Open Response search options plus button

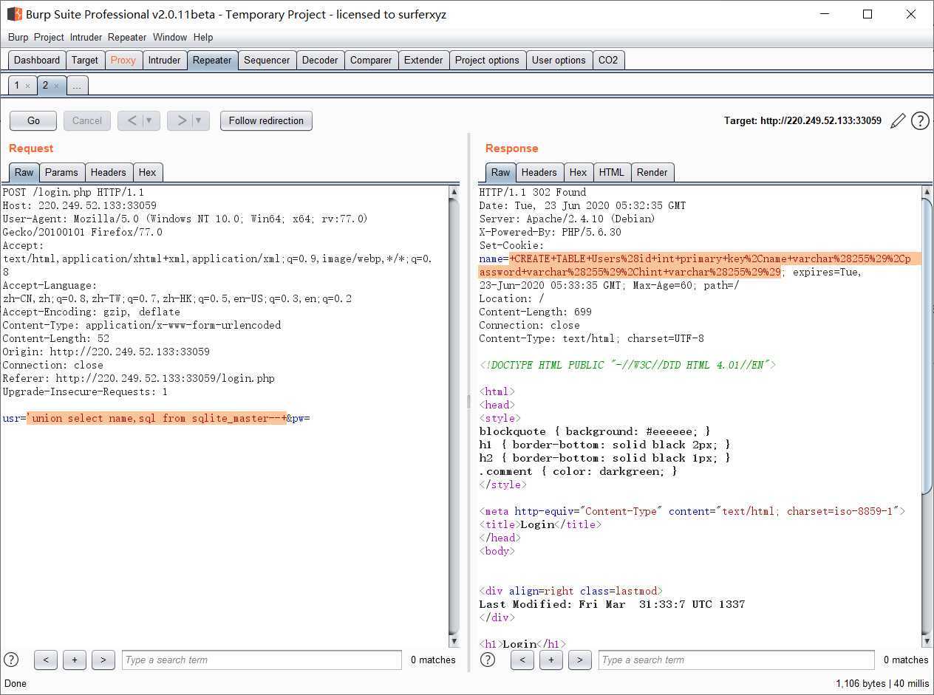point(551,660)
